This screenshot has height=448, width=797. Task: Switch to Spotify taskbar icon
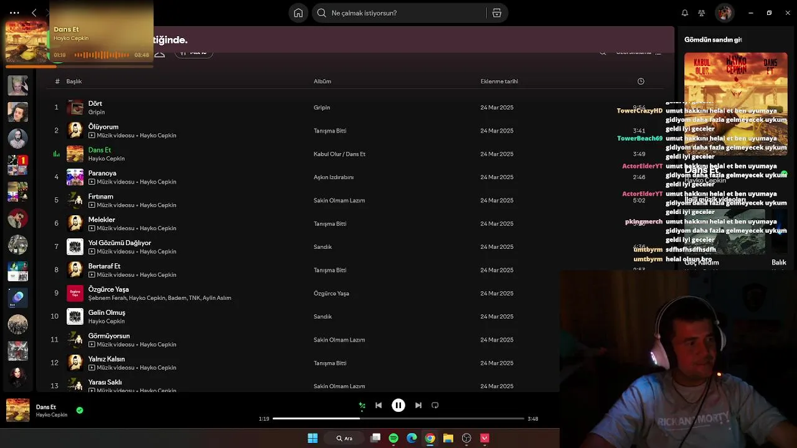394,438
